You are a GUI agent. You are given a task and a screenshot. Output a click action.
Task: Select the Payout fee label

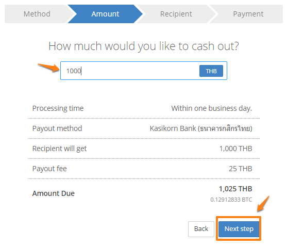[49, 169]
